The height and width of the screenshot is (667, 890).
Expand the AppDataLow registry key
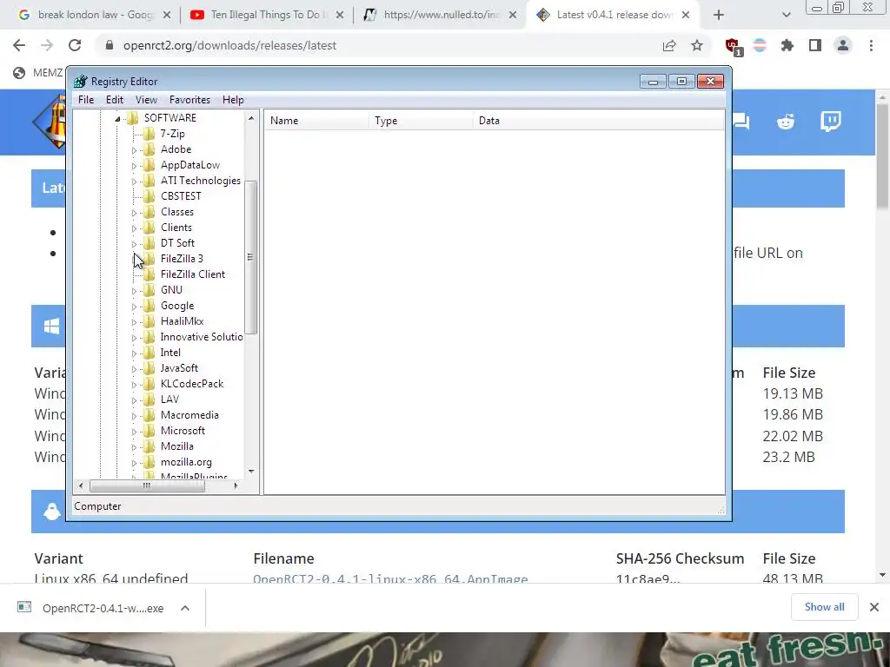(134, 166)
